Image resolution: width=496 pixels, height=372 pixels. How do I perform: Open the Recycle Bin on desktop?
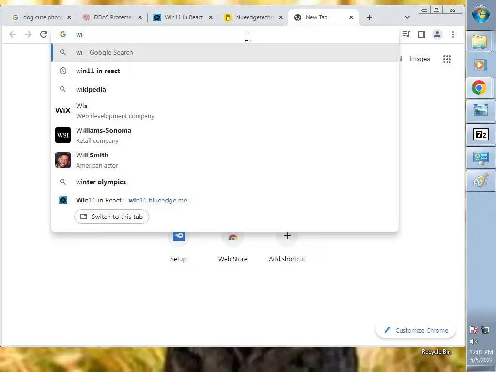[x=436, y=352]
